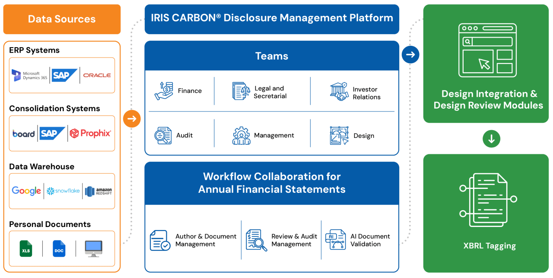Click the Legal and Secretarial label

click(x=270, y=92)
